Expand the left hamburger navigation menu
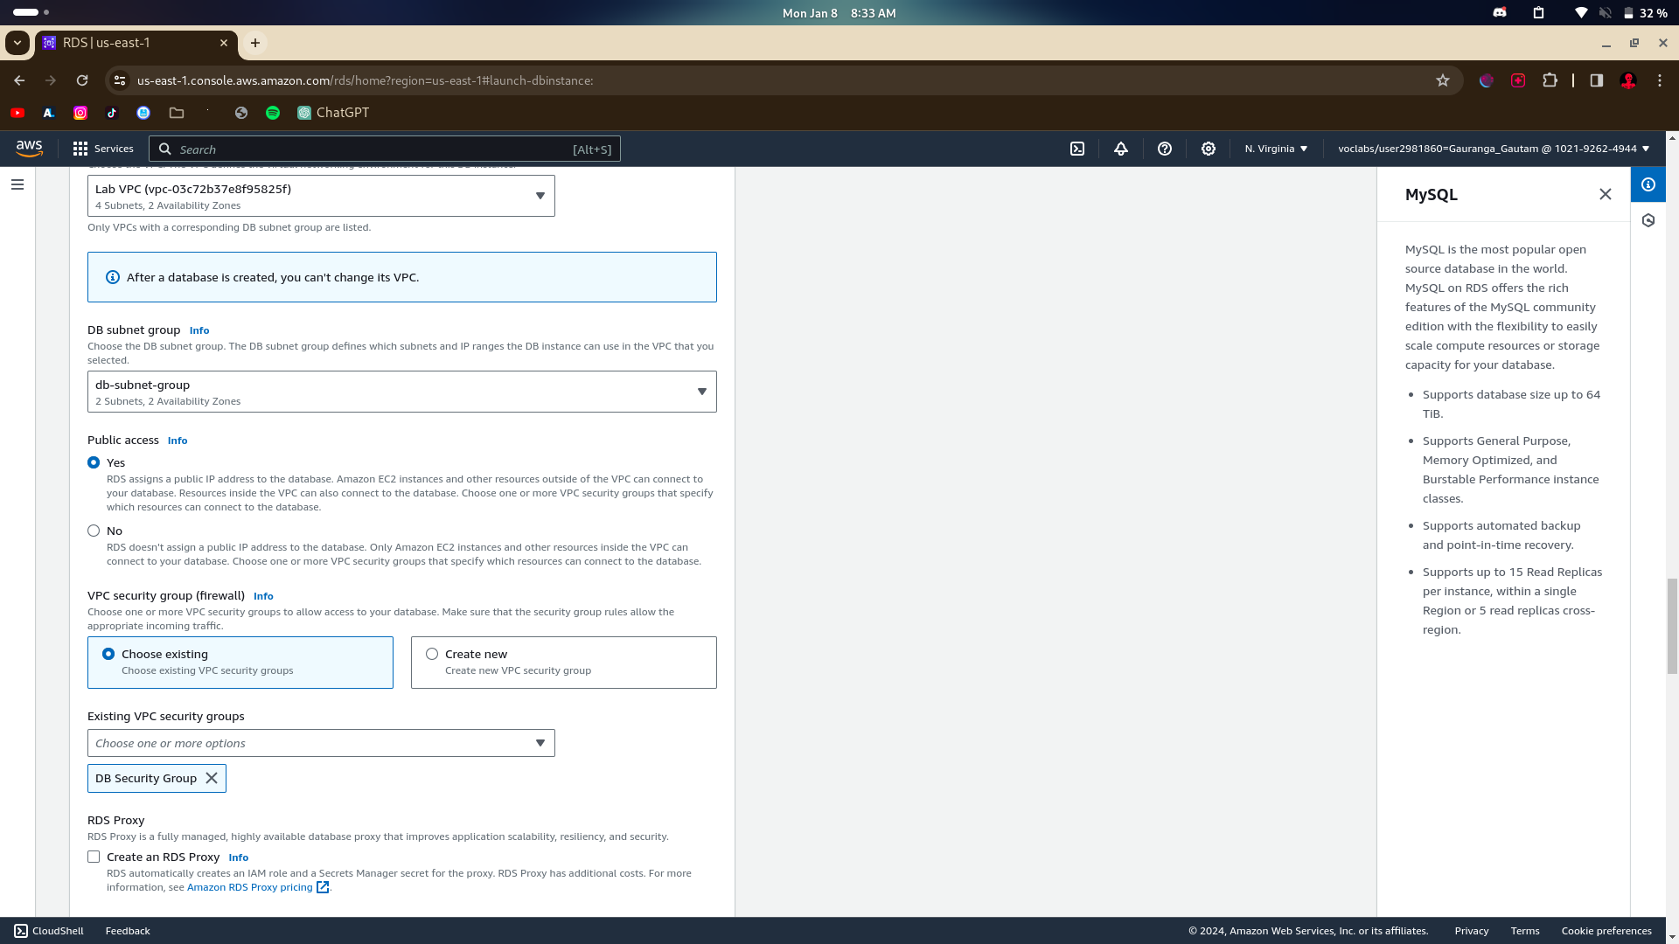The width and height of the screenshot is (1679, 944). pyautogui.click(x=17, y=184)
